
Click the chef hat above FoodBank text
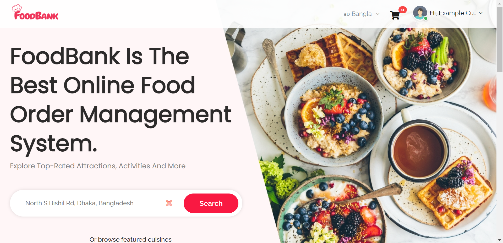[17, 8]
